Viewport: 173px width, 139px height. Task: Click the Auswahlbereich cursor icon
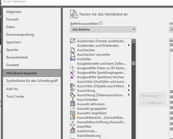pos(73,117)
